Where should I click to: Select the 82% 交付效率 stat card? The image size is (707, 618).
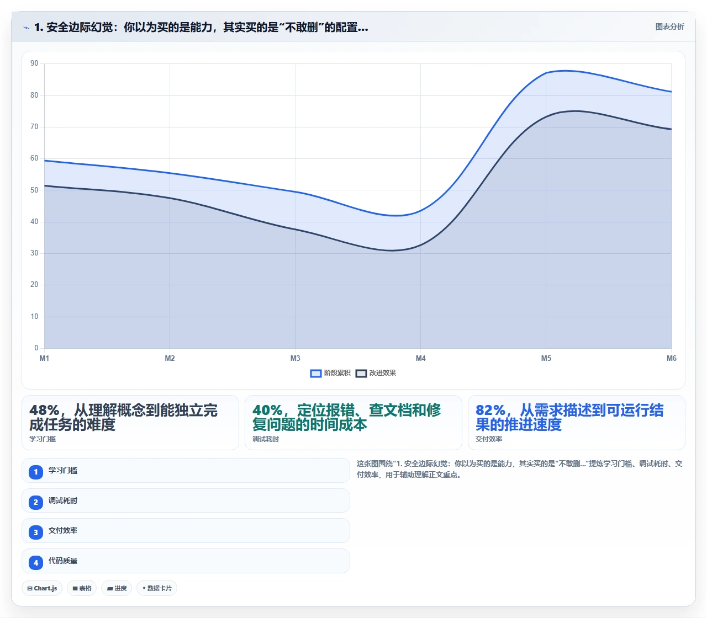point(577,423)
